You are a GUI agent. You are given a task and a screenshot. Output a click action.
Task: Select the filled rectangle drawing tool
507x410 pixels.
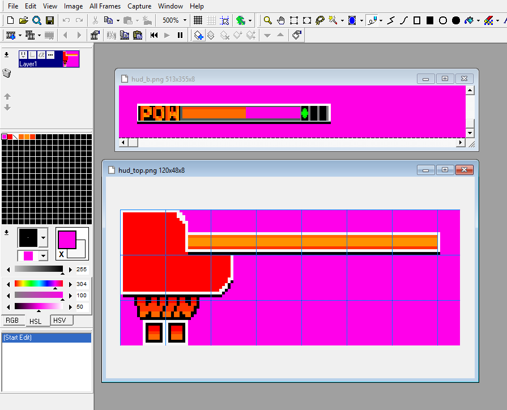tap(429, 20)
